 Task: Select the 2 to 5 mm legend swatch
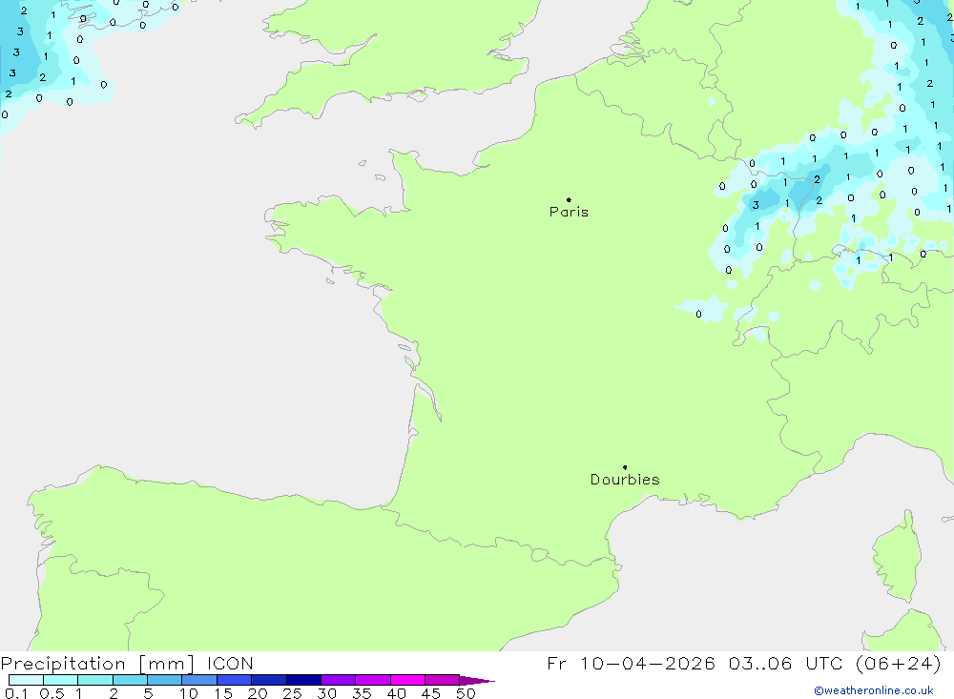click(130, 680)
